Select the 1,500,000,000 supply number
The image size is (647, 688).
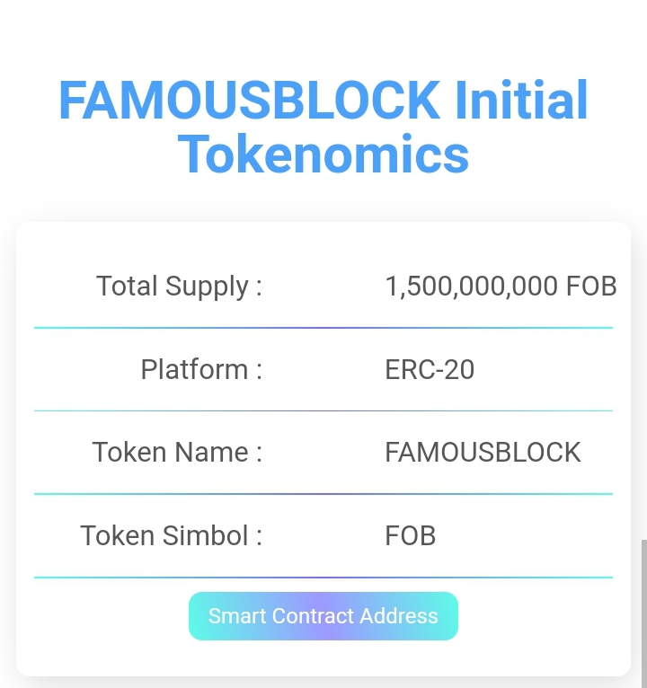472,287
